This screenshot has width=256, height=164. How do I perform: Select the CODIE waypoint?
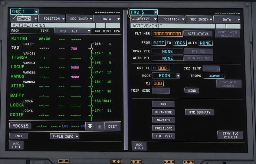point(17,115)
